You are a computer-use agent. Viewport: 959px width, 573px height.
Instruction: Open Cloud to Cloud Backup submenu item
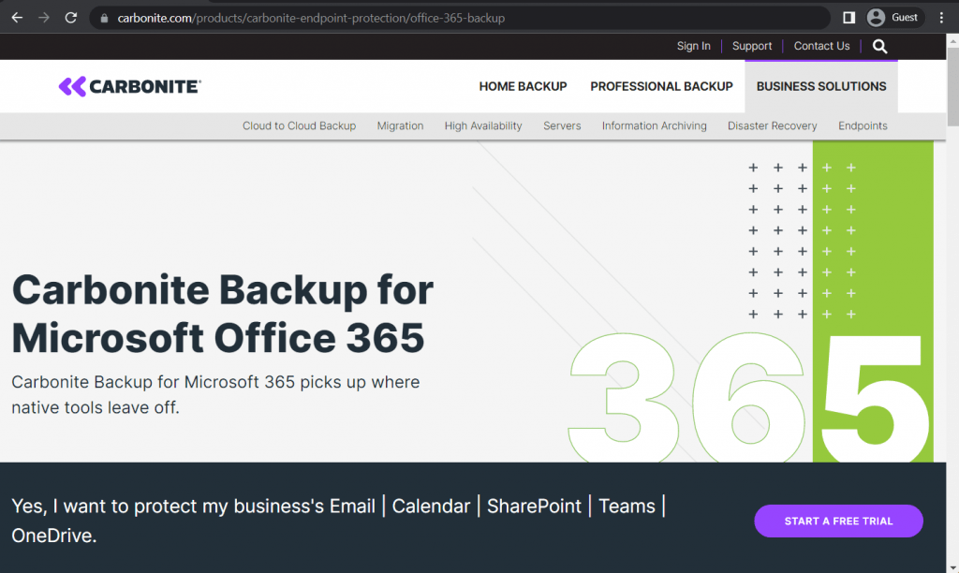tap(299, 126)
